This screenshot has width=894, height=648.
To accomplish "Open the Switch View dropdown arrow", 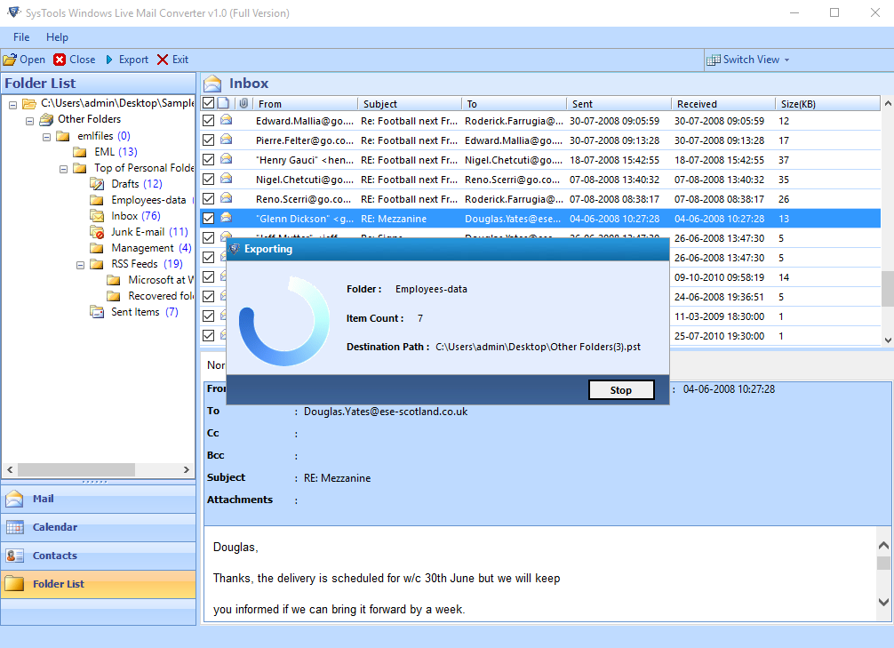I will pos(786,60).
